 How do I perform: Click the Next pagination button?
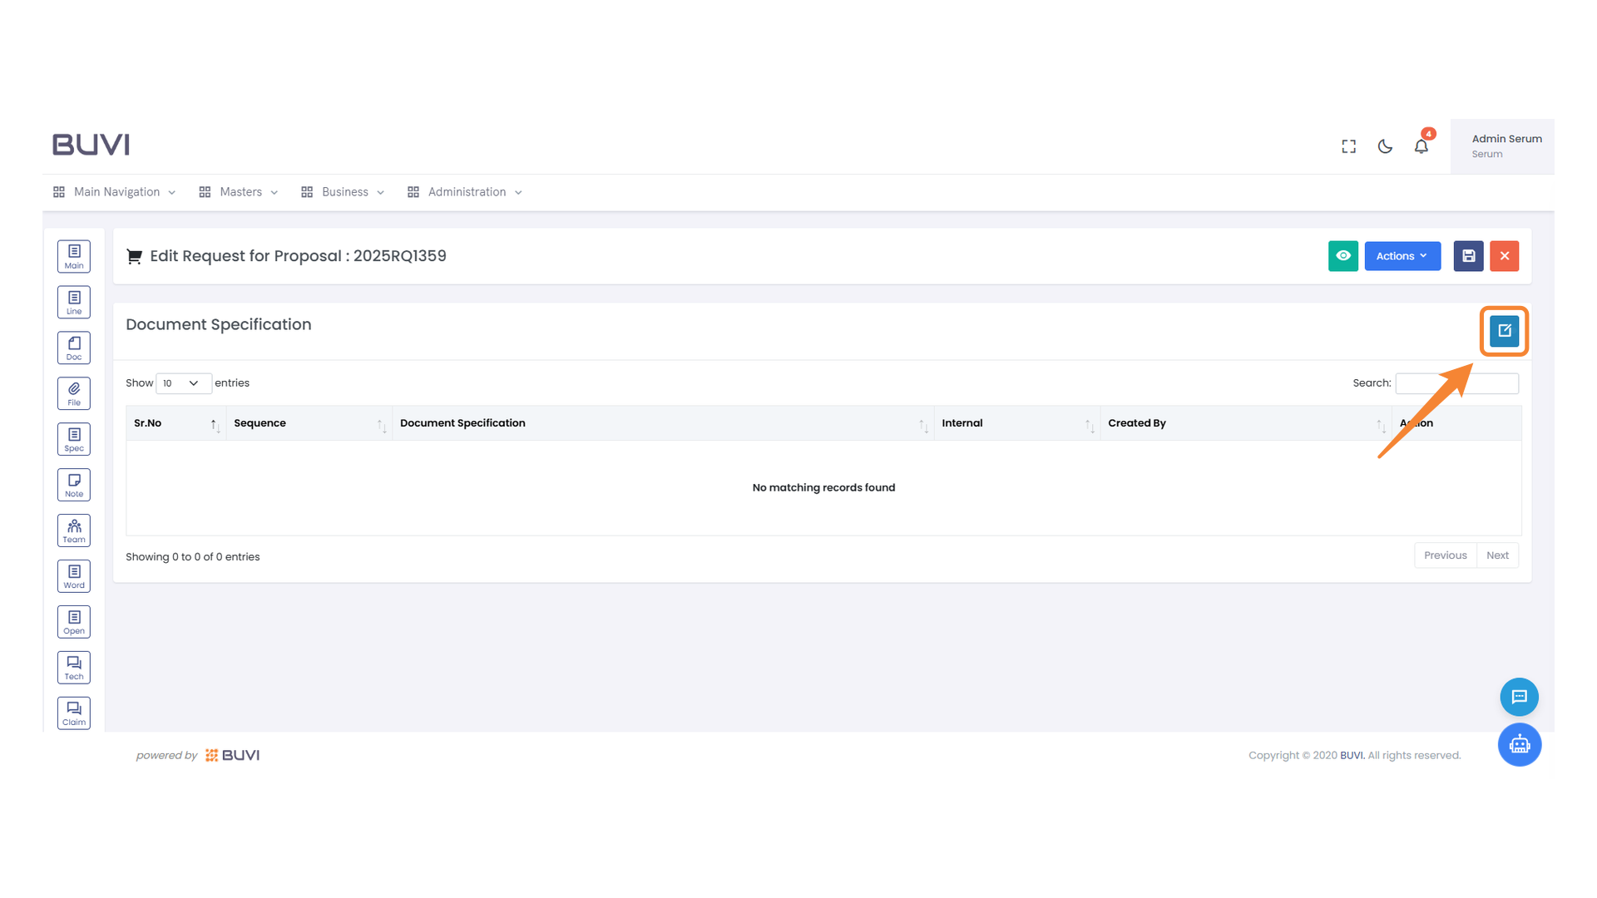click(1497, 555)
